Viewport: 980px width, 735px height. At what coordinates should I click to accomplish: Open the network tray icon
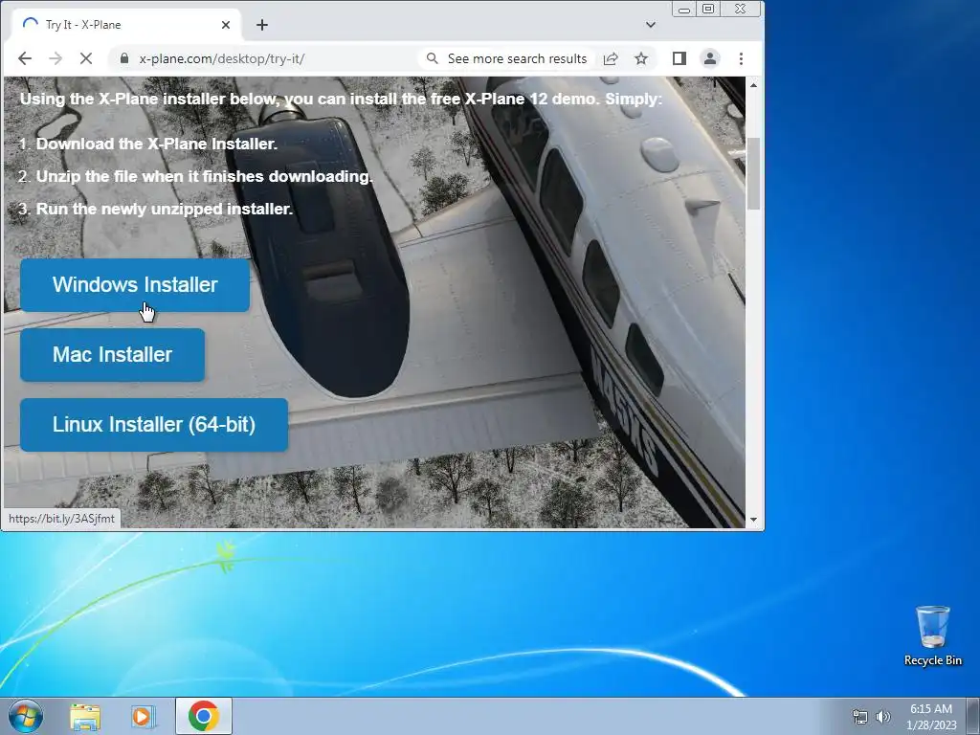[860, 717]
